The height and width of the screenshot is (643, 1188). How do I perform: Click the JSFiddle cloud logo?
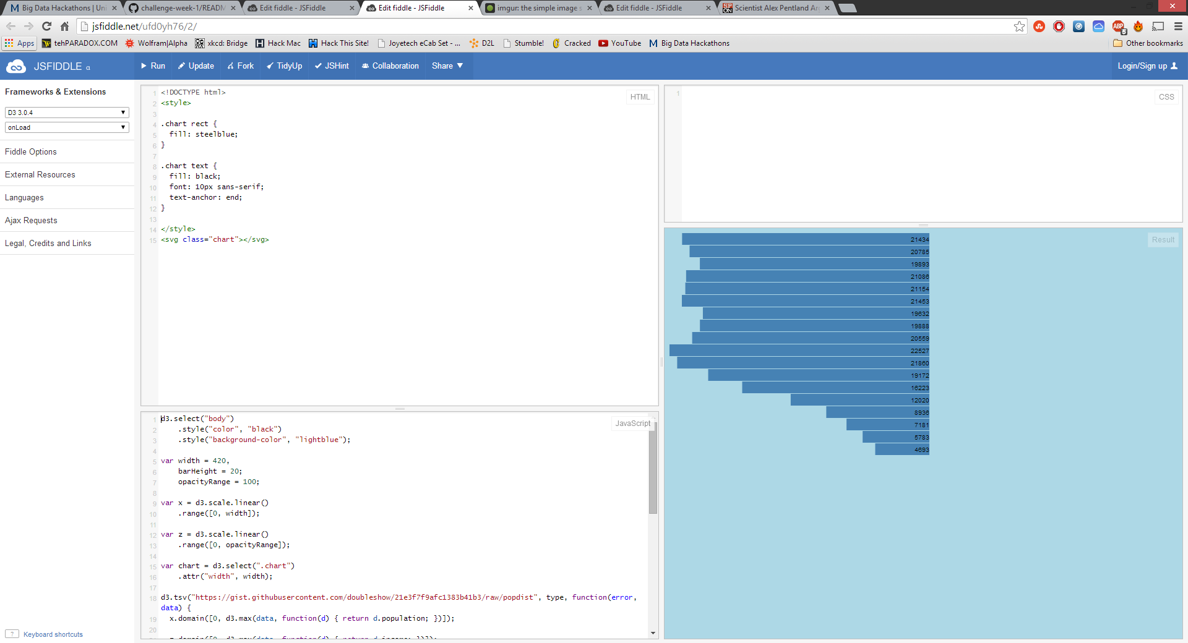pyautogui.click(x=15, y=66)
